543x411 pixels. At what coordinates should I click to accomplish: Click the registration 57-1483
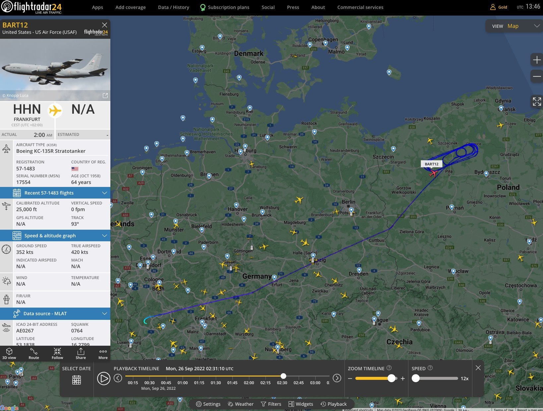pyautogui.click(x=26, y=168)
